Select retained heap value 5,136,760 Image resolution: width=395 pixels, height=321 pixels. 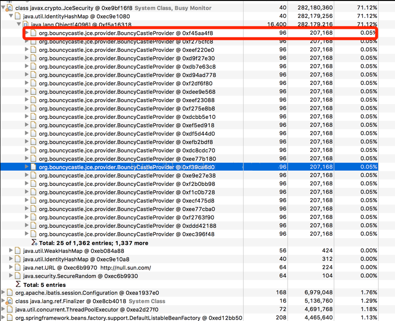coord(319,301)
